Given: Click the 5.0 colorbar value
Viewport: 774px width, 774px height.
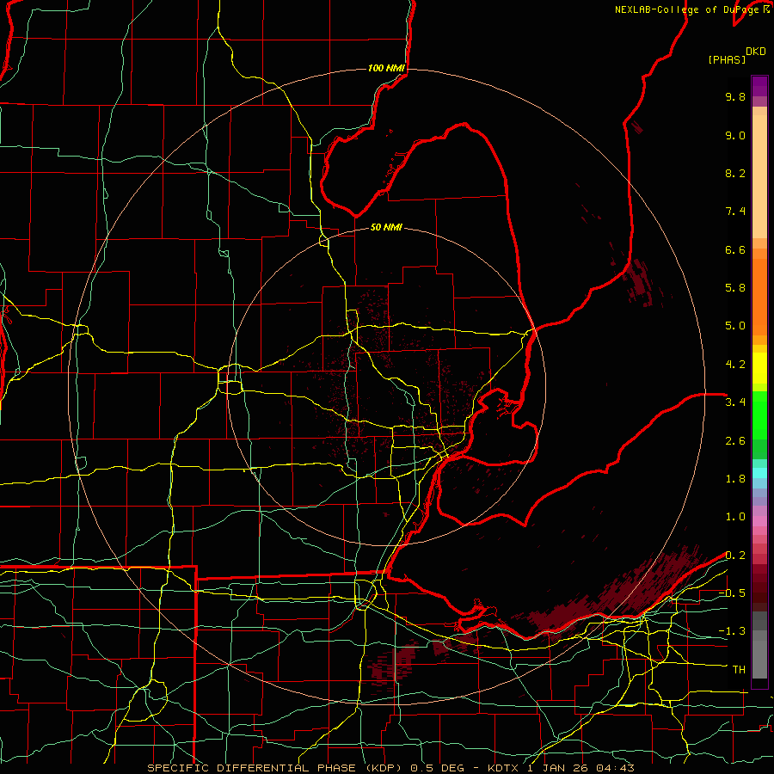Looking at the screenshot, I should click(x=735, y=326).
